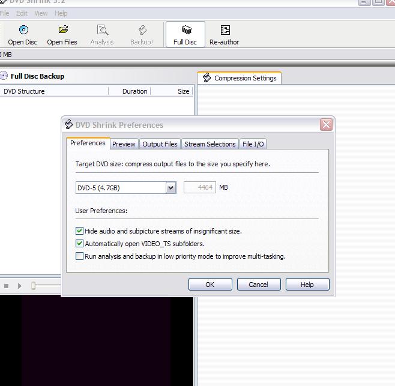This screenshot has height=386, width=395.
Task: Start preview playback with play button
Action: tap(20, 286)
